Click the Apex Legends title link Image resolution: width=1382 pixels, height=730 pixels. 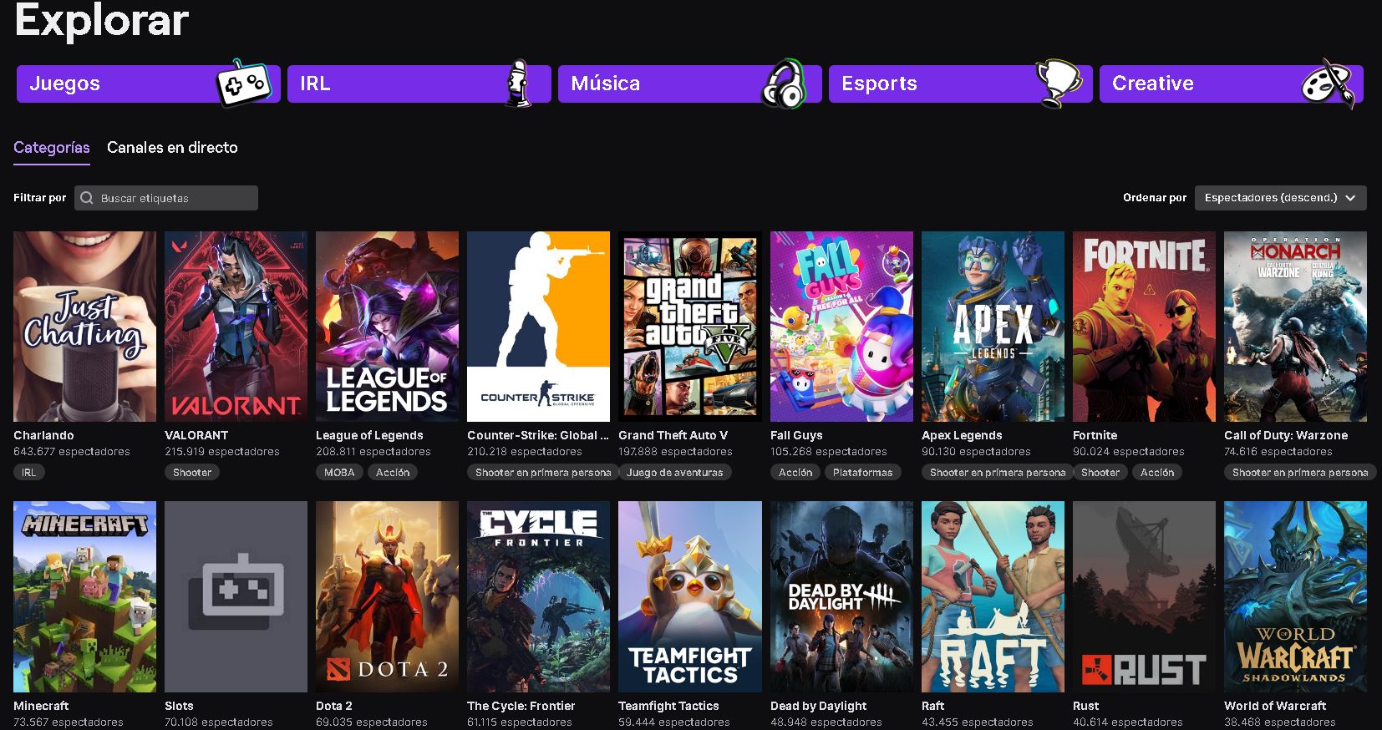click(962, 435)
